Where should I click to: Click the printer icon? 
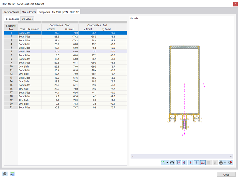[x=221, y=163]
